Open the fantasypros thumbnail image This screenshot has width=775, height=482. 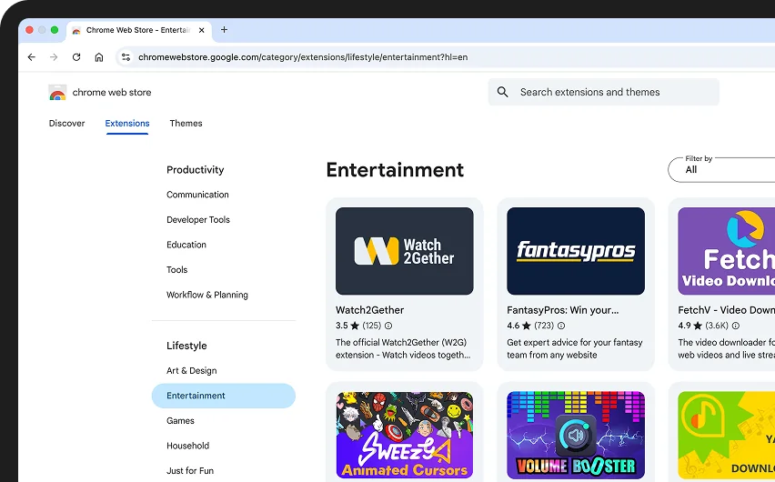pos(576,251)
